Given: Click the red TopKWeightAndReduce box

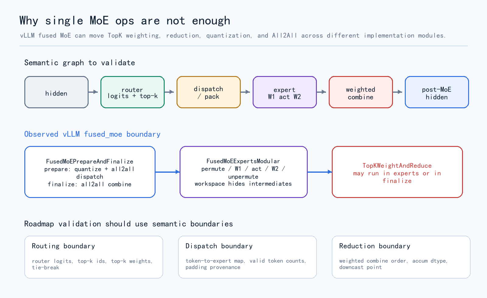Looking at the screenshot, I should point(397,172).
